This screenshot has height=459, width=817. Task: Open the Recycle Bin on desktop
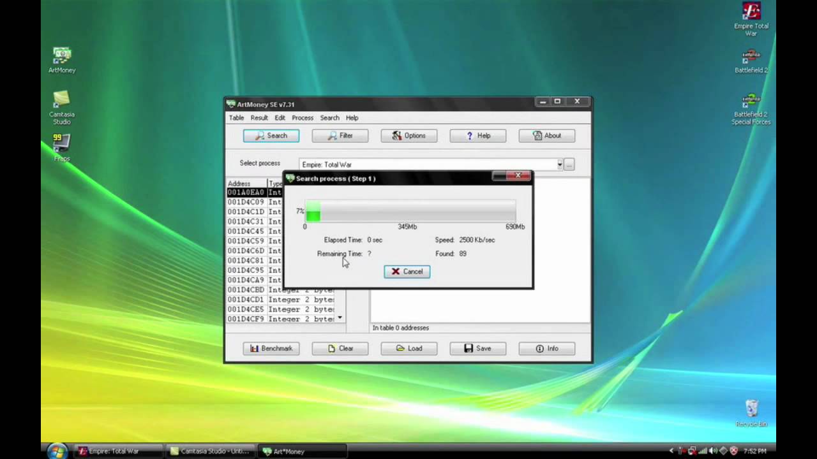click(x=751, y=413)
